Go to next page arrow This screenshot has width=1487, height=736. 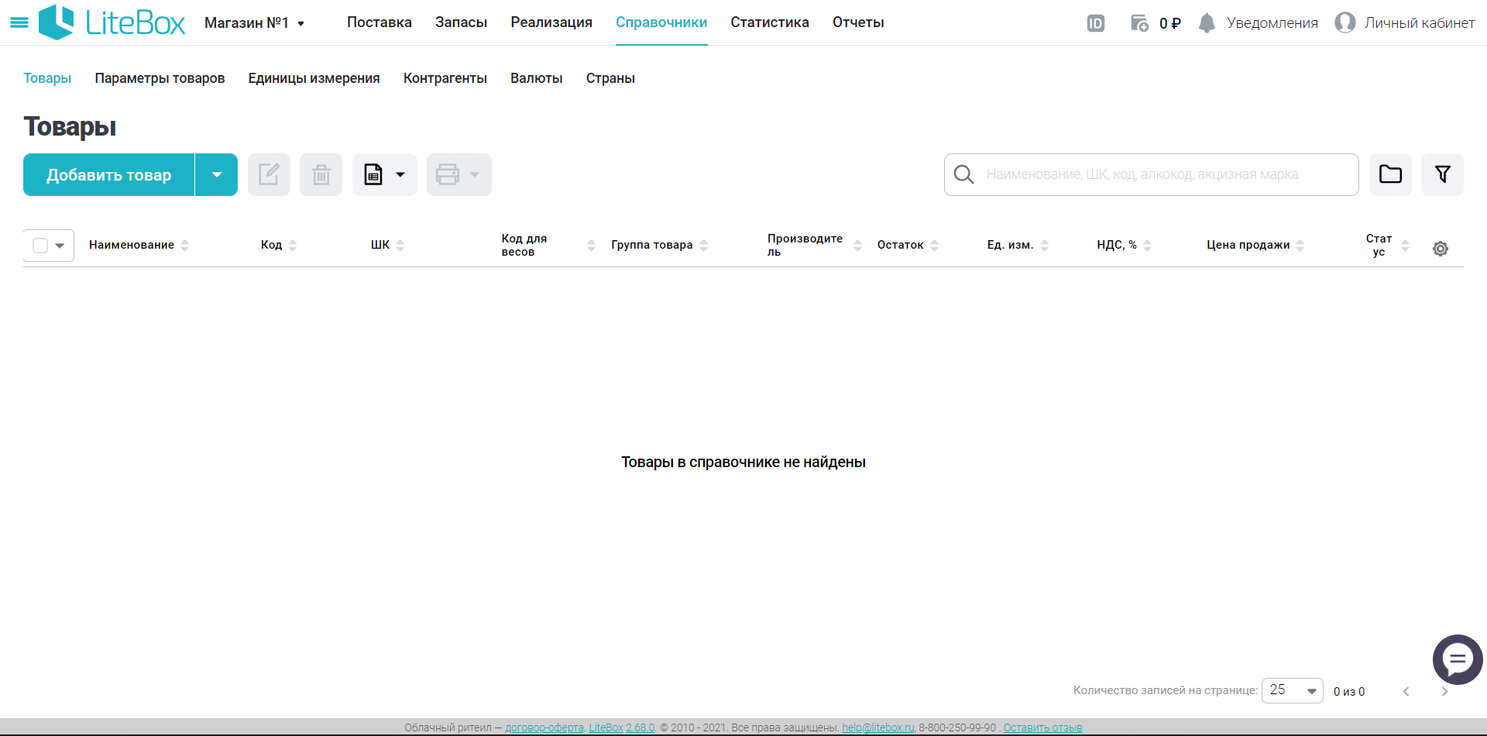click(x=1444, y=691)
